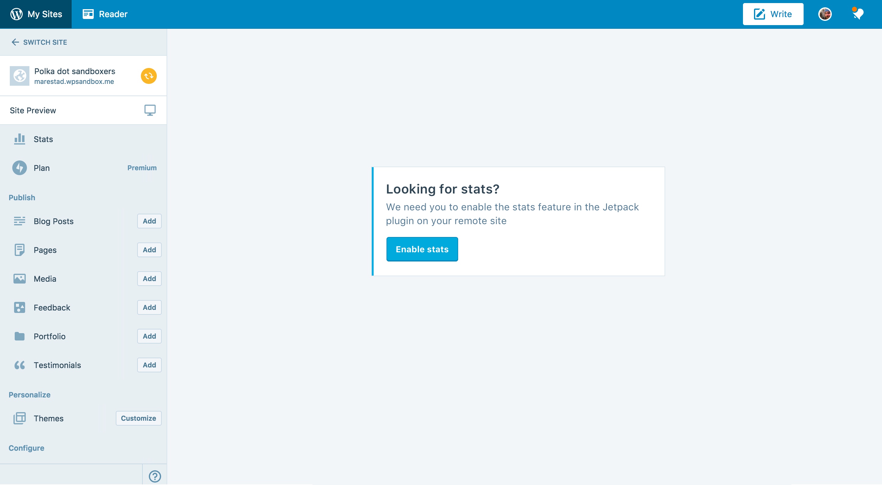Click the Site Preview label

33,110
